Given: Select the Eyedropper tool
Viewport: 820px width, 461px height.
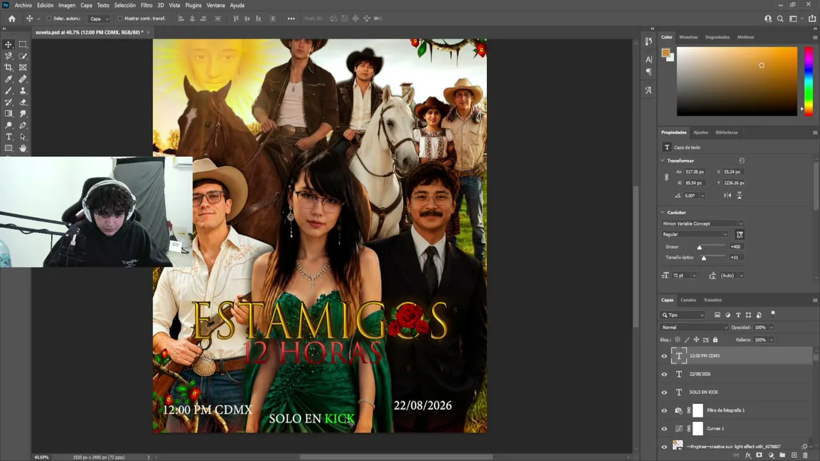Looking at the screenshot, I should [x=9, y=79].
